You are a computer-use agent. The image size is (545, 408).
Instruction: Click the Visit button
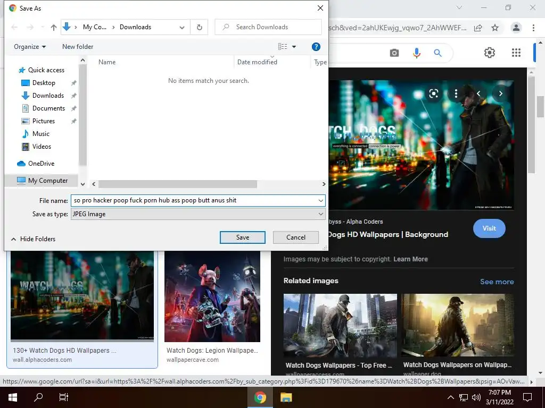489,228
